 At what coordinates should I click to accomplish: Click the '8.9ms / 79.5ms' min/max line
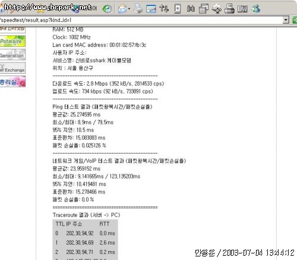click(83, 123)
